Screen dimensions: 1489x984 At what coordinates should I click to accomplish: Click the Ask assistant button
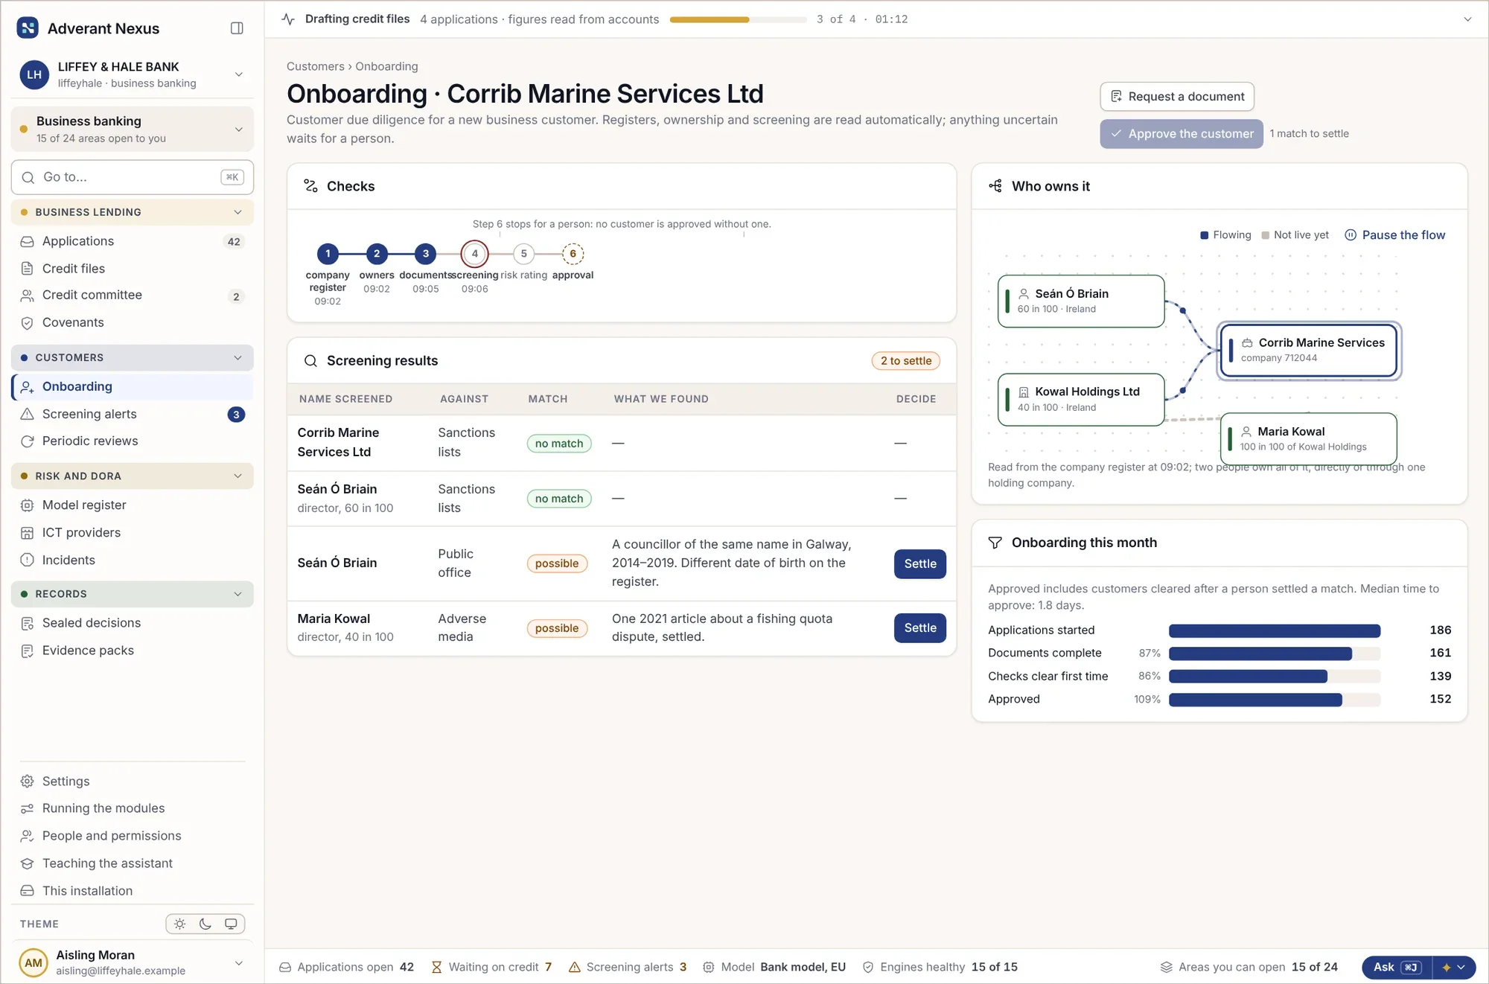click(1397, 968)
